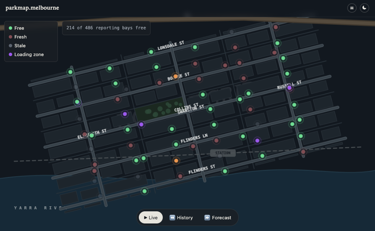Select the green marker left of Lonsdale St label
Screen dimensions: 375x231
click(151, 52)
